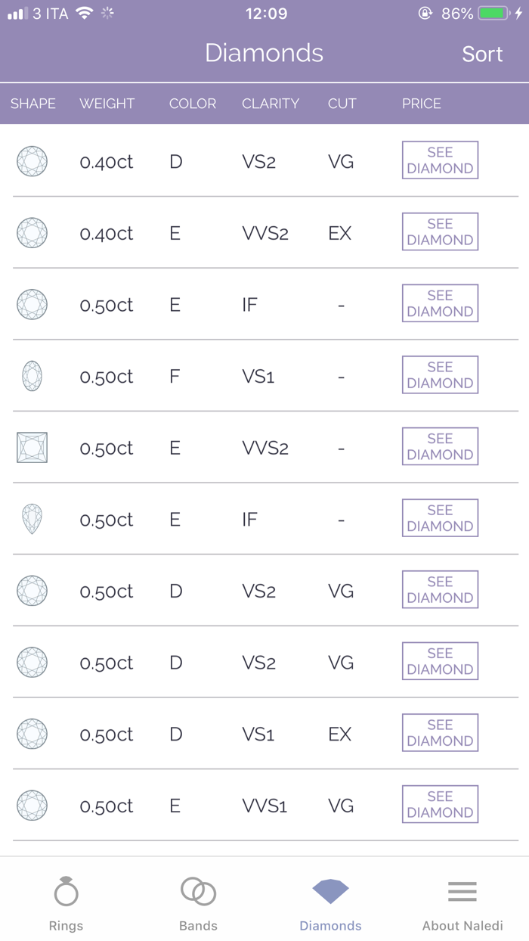Tap the pear-shaped diamond icon
529x941 pixels.
pos(32,520)
